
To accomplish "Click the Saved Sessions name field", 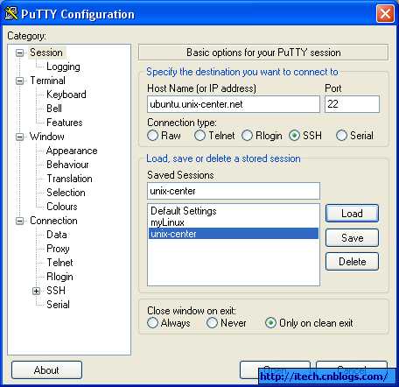I will pos(234,191).
